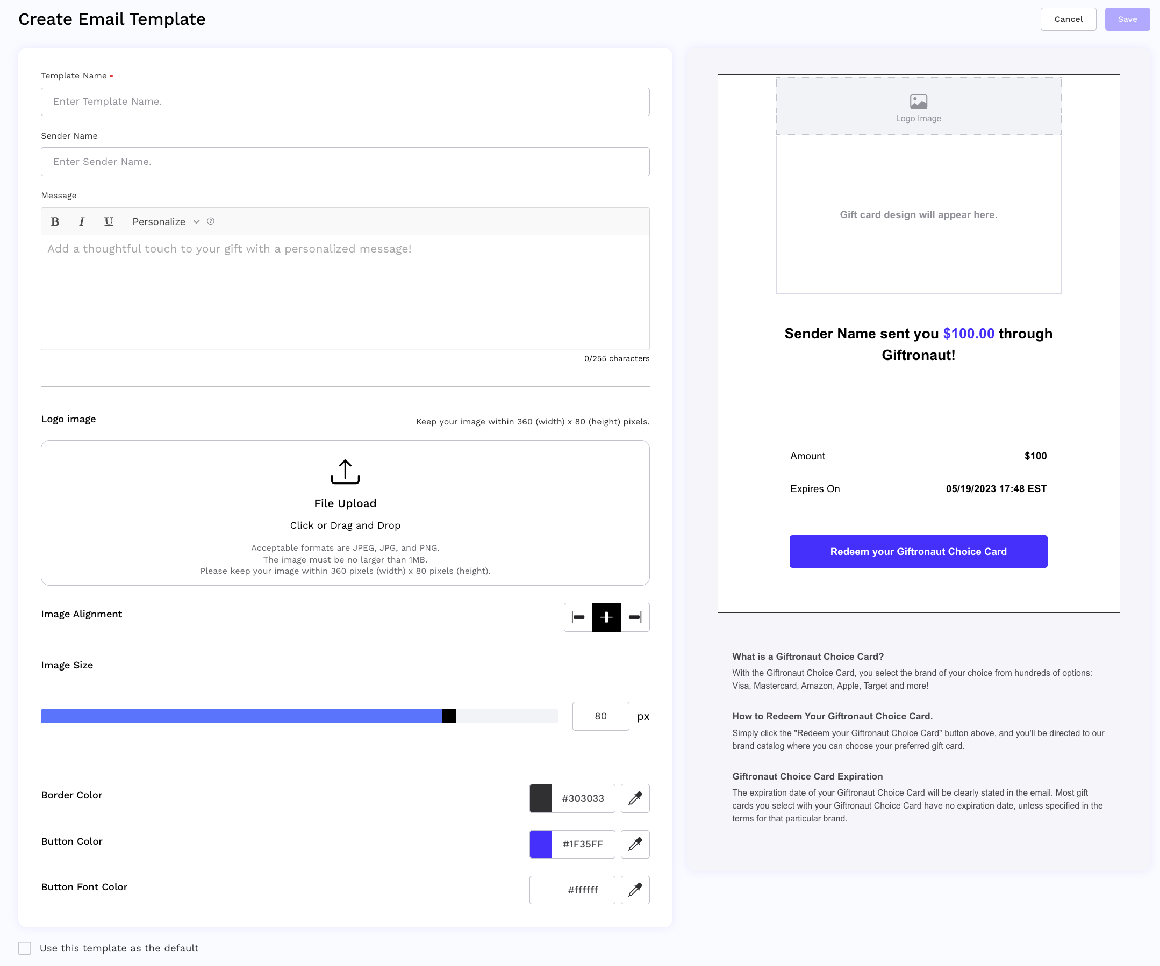Screen dimensions: 1160x966
Task: Select center image alignment
Action: click(606, 617)
